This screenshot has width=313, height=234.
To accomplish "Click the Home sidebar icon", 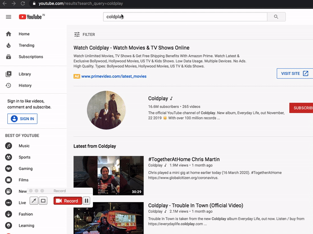I will (8, 34).
